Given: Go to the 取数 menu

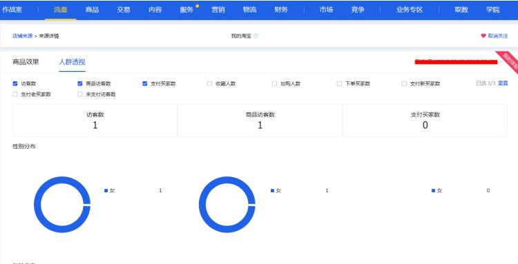Looking at the screenshot, I should click(461, 10).
